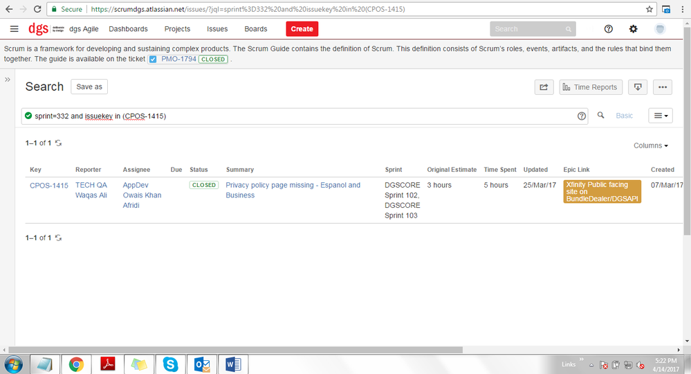Screen dimensions: 691x374
Task: Click the '3 hours' original estimate value
Action: point(439,185)
